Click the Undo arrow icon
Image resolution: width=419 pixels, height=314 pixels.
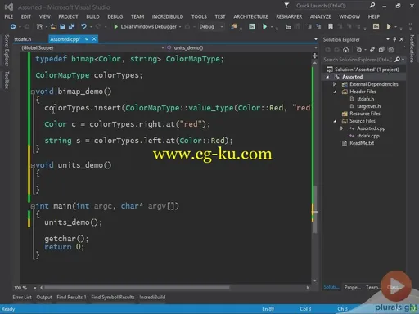coord(83,27)
